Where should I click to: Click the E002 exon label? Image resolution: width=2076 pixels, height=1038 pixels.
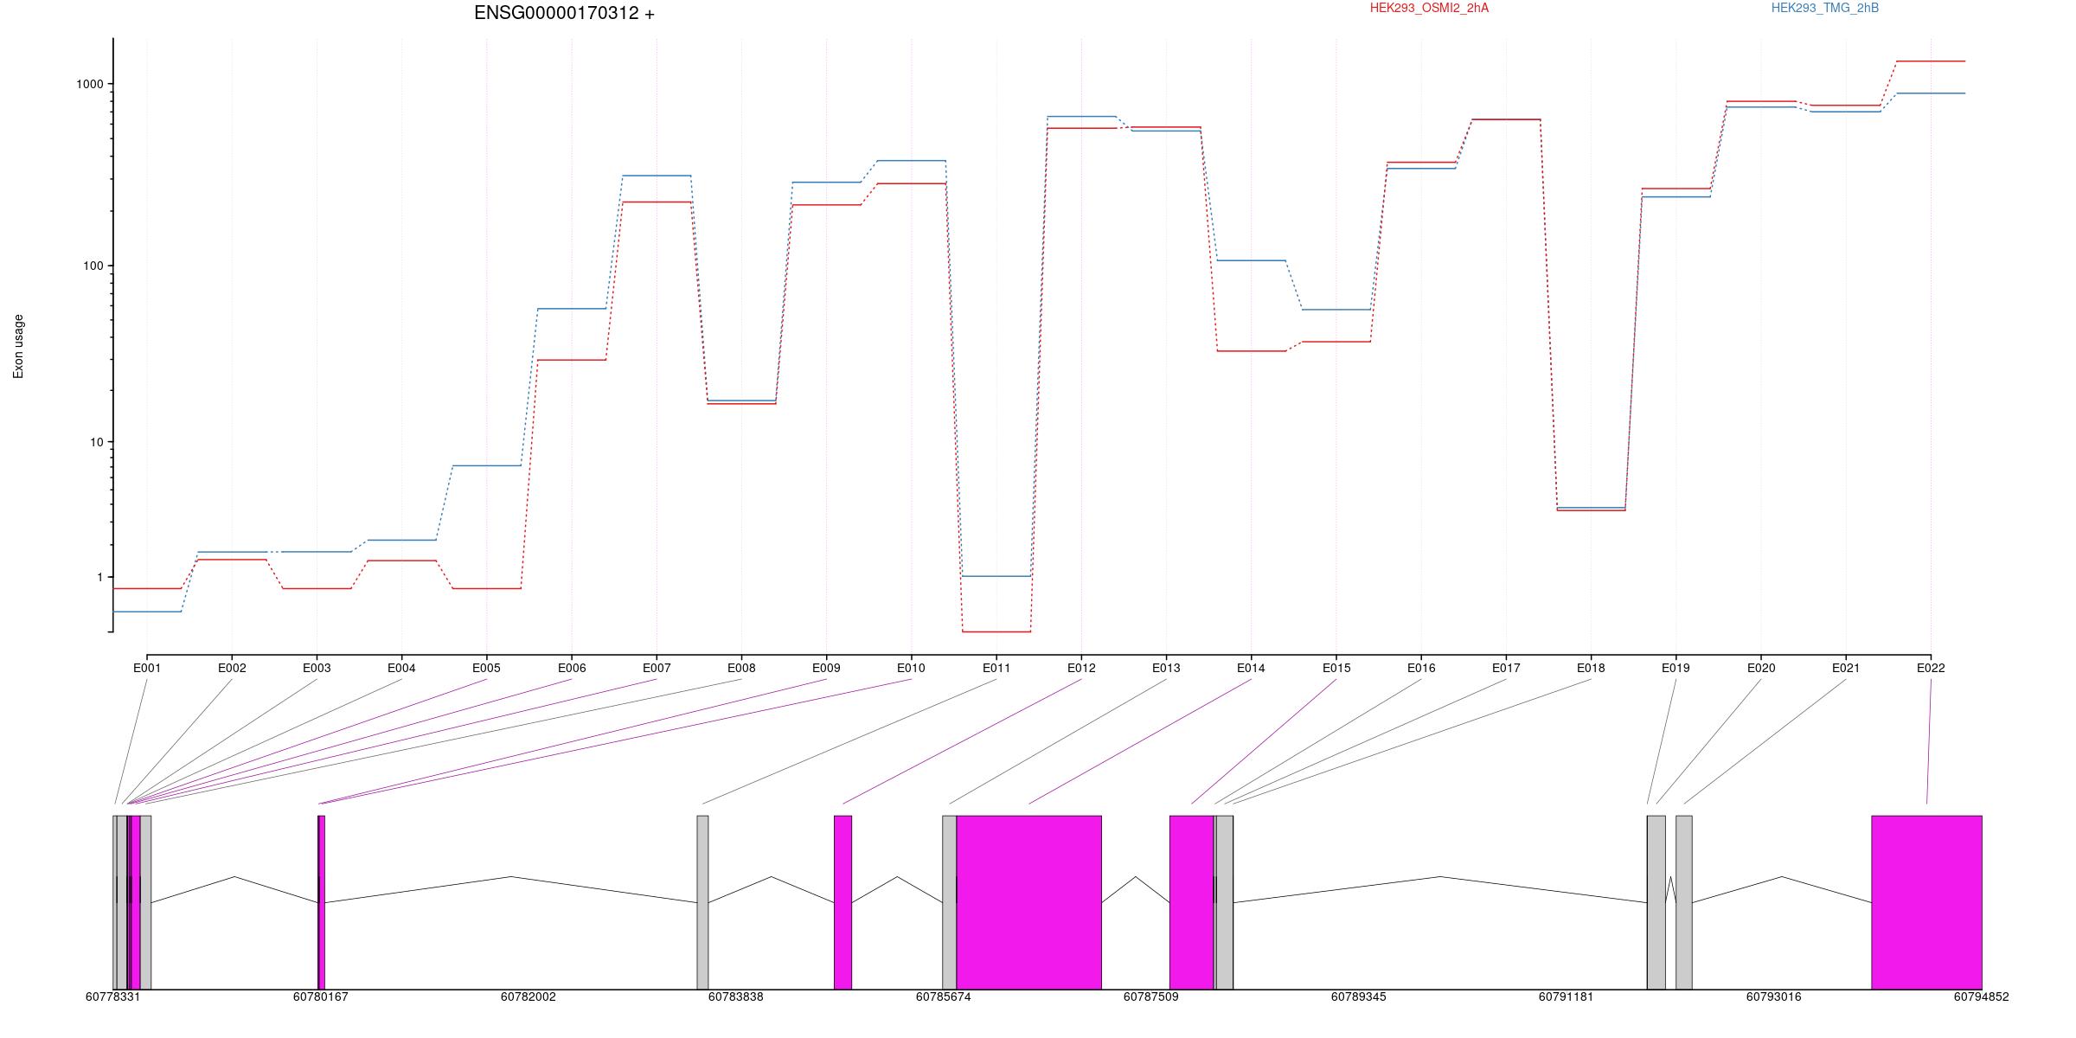[x=232, y=668]
